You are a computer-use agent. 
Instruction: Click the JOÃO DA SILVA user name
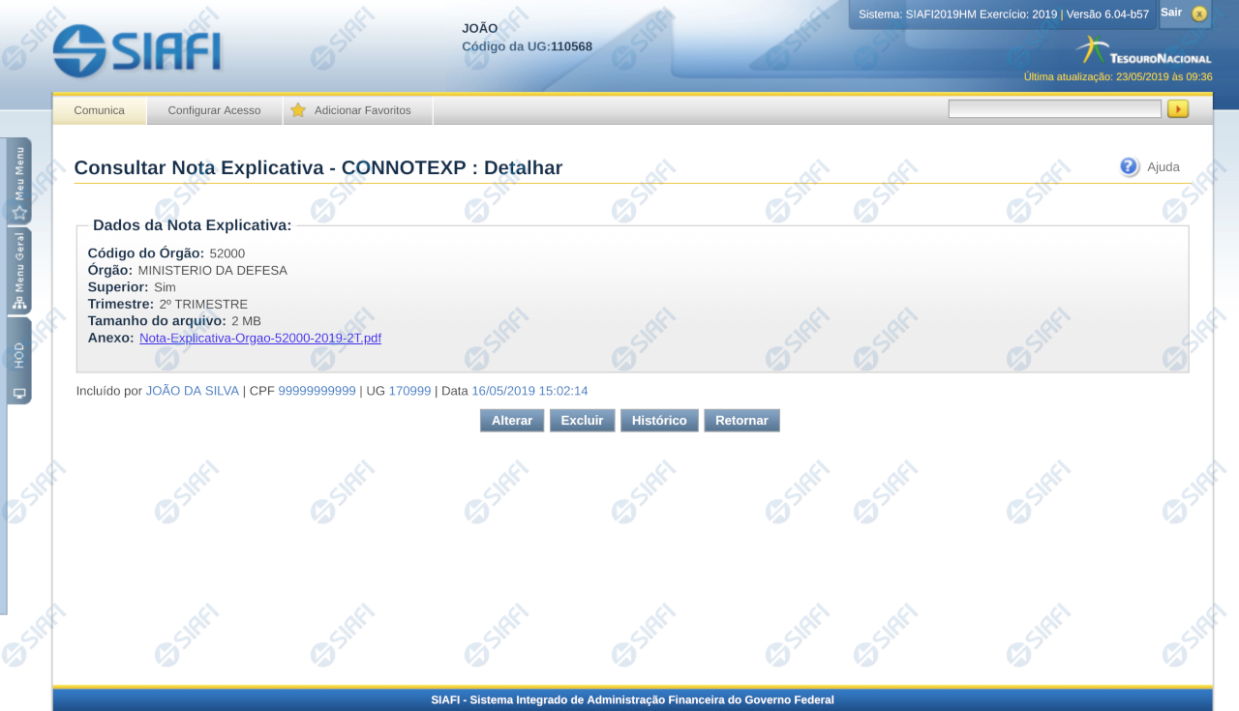click(192, 391)
